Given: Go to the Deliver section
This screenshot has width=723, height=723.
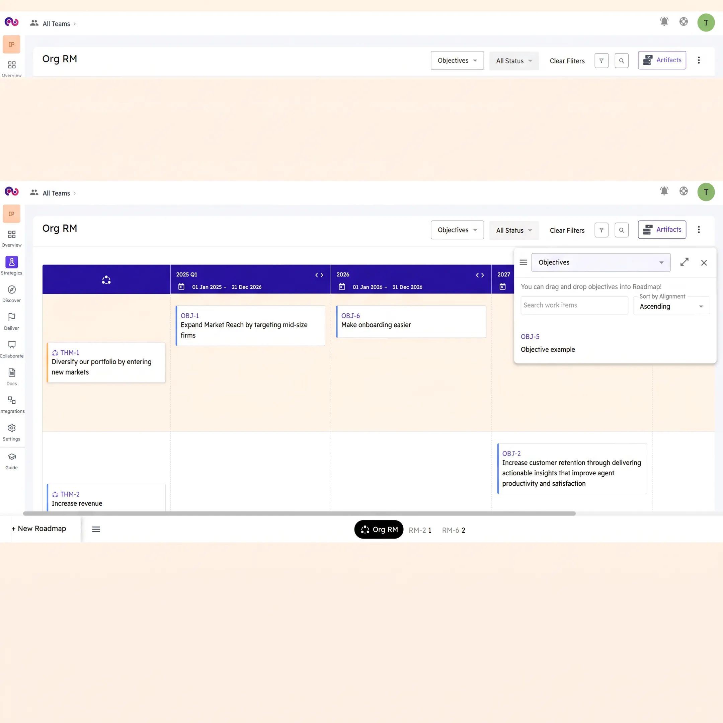Looking at the screenshot, I should tap(12, 321).
